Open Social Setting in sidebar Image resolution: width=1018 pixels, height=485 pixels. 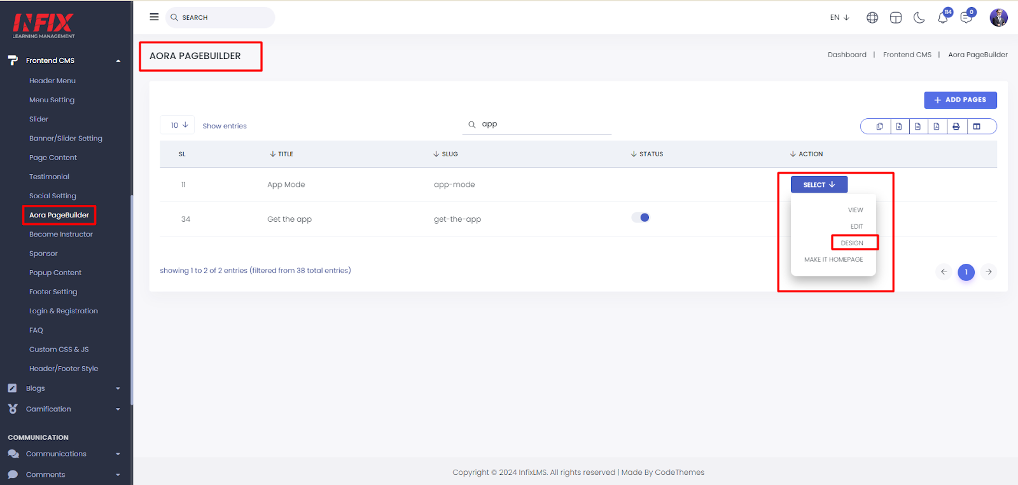pyautogui.click(x=53, y=196)
